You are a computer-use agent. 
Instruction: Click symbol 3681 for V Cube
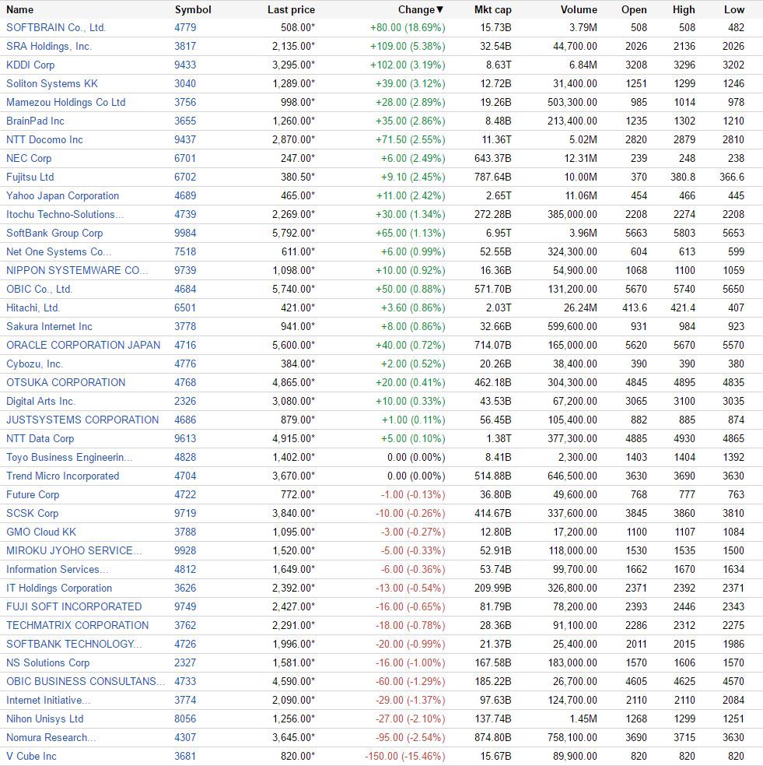tap(185, 756)
